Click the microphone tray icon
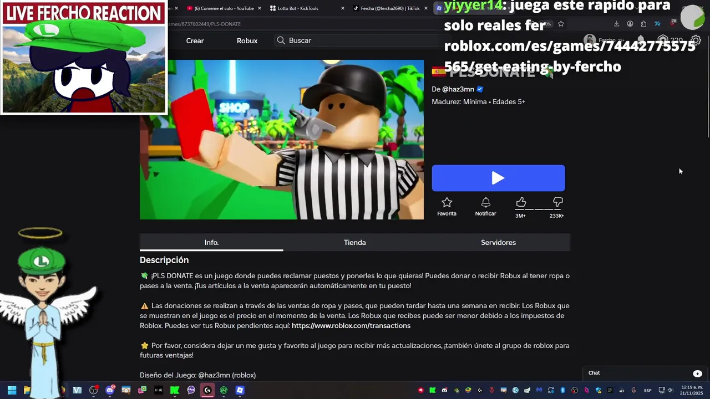This screenshot has width=710, height=399. click(634, 390)
